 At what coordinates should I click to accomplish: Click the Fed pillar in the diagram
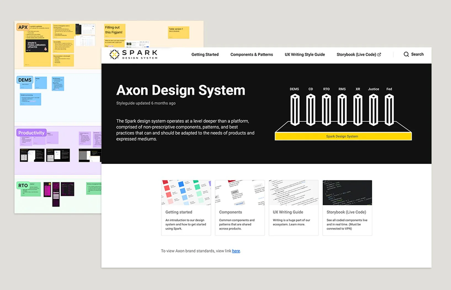pyautogui.click(x=389, y=110)
